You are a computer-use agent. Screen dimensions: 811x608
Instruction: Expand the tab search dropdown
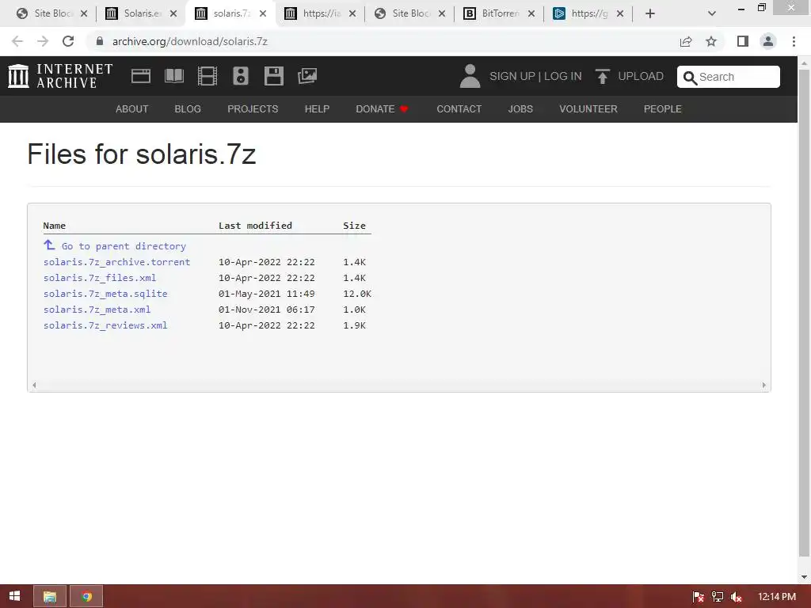click(712, 14)
